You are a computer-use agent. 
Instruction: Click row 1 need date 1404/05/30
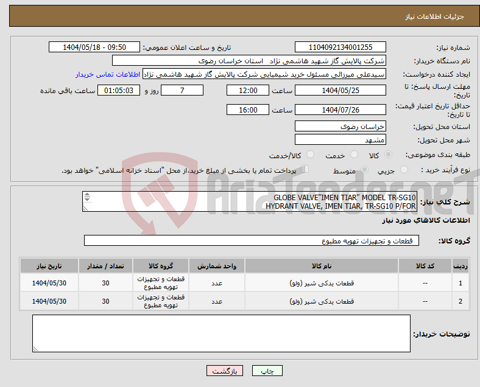coord(49,283)
